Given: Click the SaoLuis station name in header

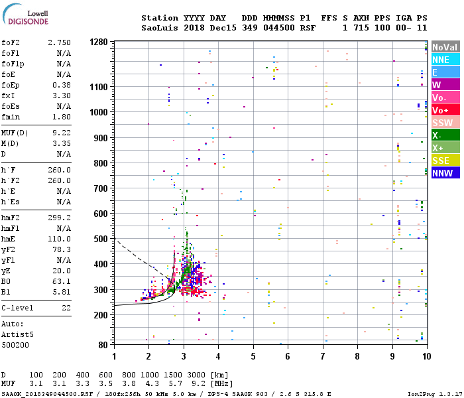Looking at the screenshot, I should (x=160, y=28).
